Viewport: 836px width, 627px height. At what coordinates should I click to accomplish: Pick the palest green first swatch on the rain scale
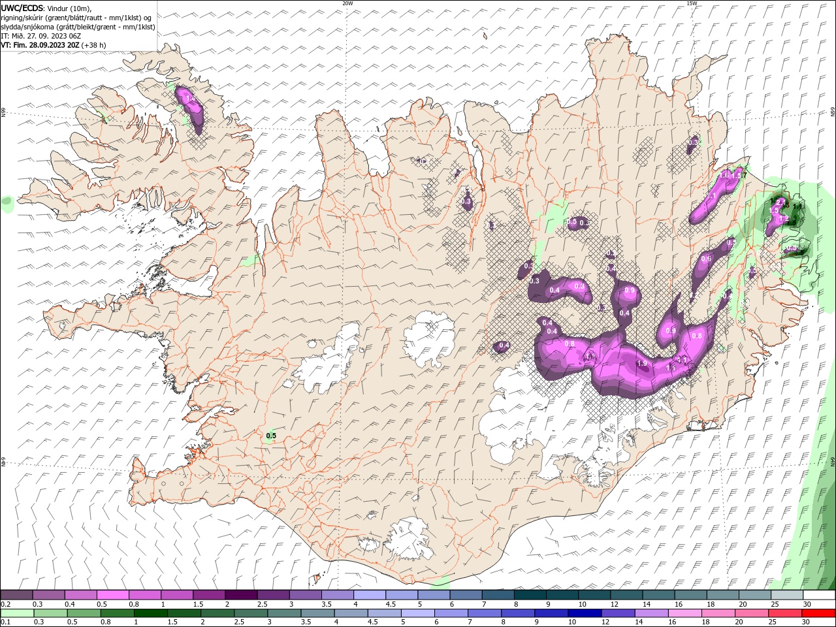point(17,613)
